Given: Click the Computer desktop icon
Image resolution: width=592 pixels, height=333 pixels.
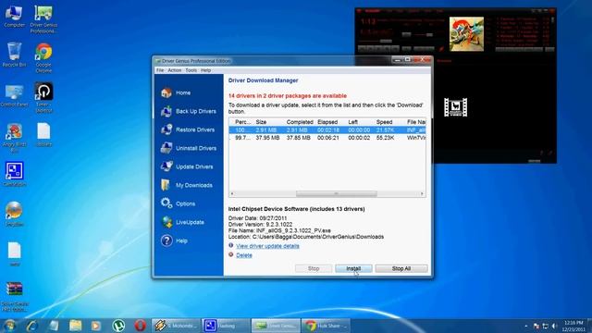Looking at the screenshot, I should pyautogui.click(x=15, y=17).
